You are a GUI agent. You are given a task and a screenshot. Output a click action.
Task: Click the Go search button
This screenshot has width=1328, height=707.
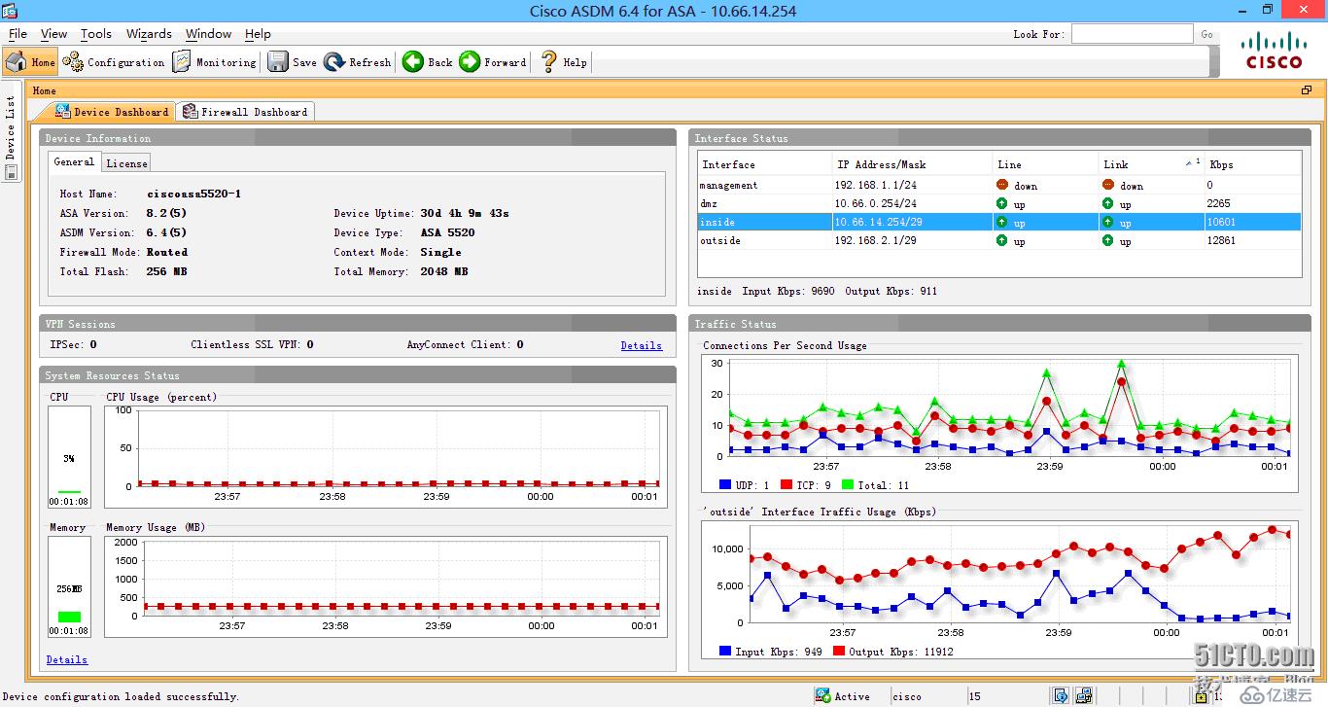click(1206, 34)
